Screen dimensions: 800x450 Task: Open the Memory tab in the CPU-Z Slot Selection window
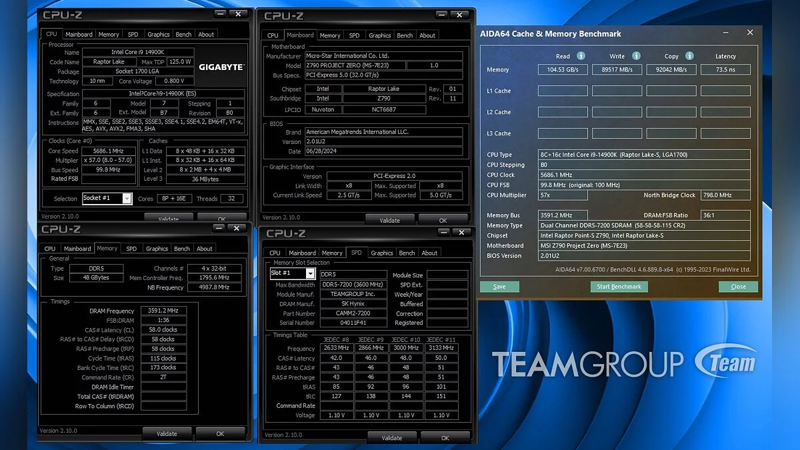click(x=332, y=253)
